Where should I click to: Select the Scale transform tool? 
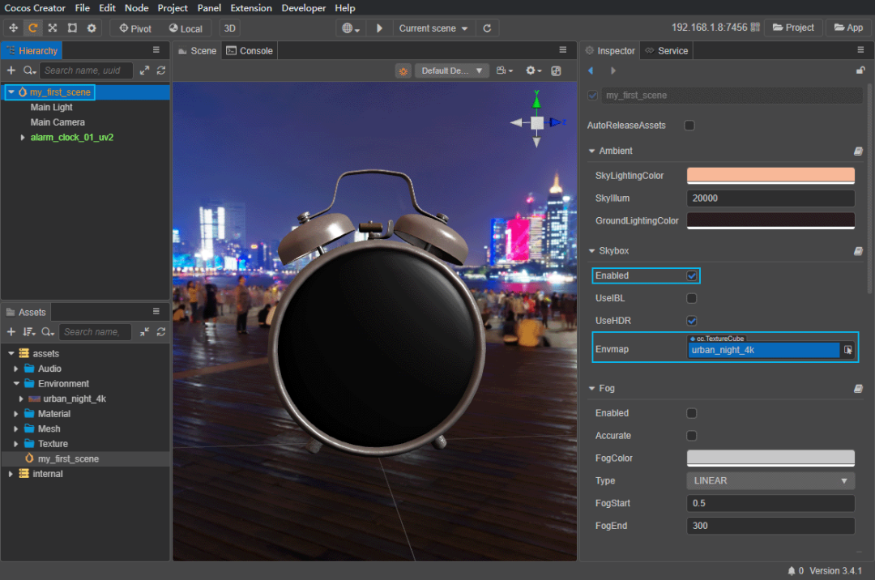(53, 28)
